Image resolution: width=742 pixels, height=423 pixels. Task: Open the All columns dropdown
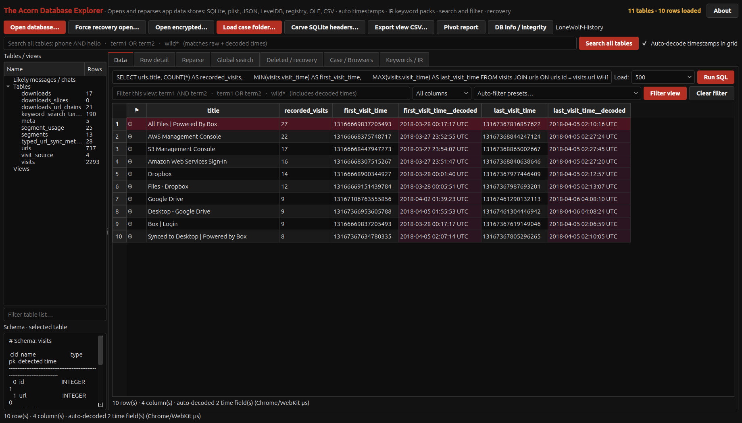(442, 93)
